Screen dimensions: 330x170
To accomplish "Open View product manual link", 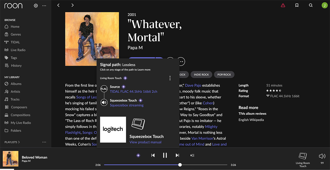I will coord(145,142).
